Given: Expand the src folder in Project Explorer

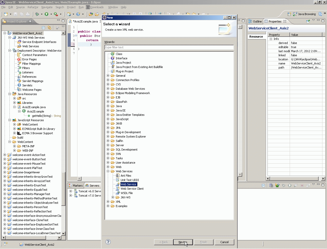Looking at the screenshot, I should [x=14, y=98].
